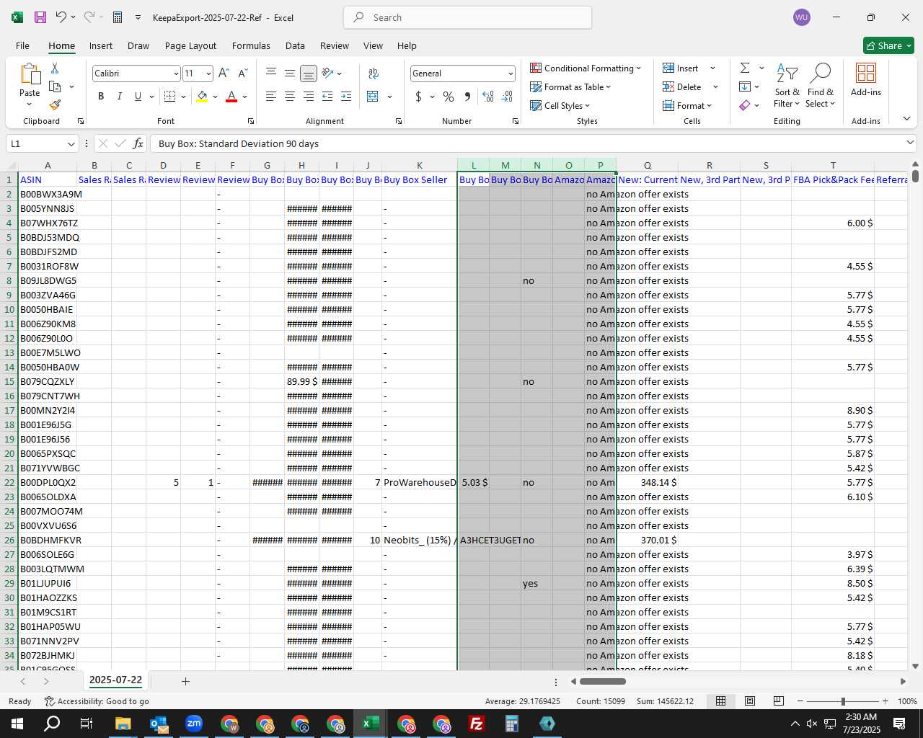Click the formula bar text field

click(x=526, y=143)
